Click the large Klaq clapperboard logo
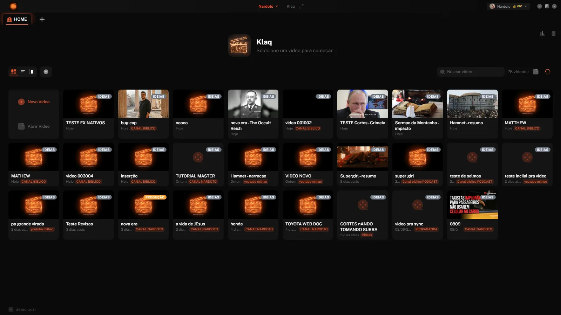The width and height of the screenshot is (561, 315). click(x=239, y=45)
